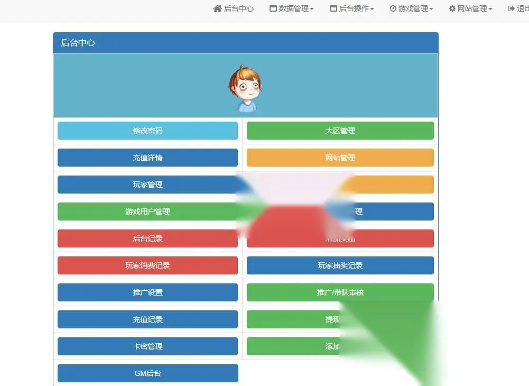Open 游戏用户管理 button
Viewport: 529px width, 386px height.
(147, 212)
